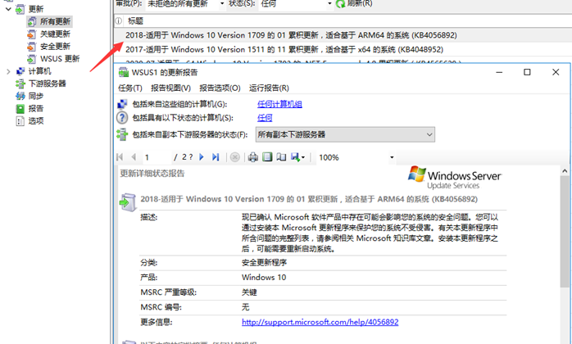The height and width of the screenshot is (344, 572).
Task: Click the WSUS1 report window title icon
Action: [x=124, y=72]
